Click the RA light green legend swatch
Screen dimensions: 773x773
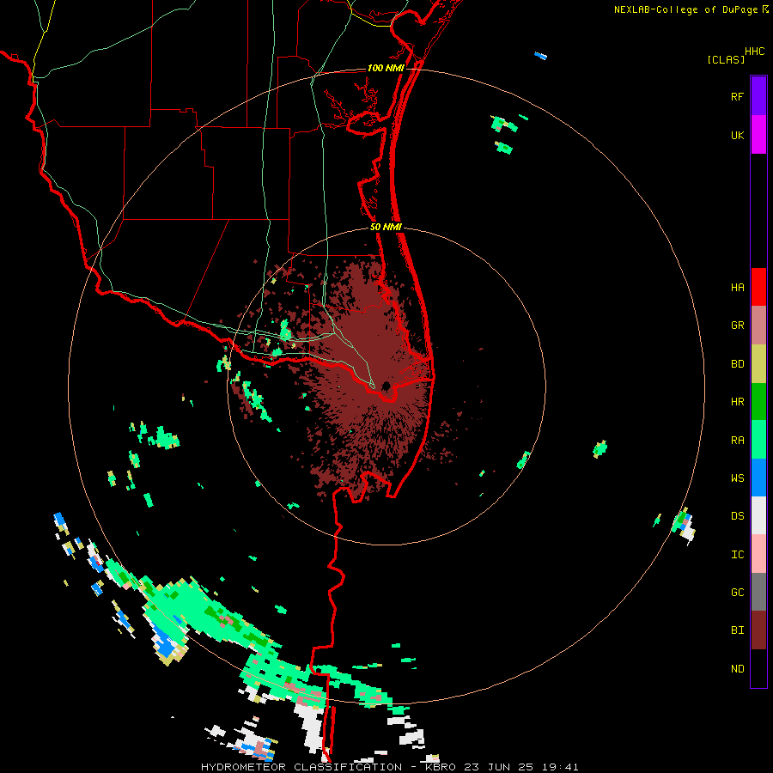758,440
